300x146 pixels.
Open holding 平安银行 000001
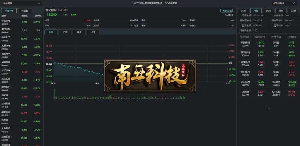[x=268, y=44]
